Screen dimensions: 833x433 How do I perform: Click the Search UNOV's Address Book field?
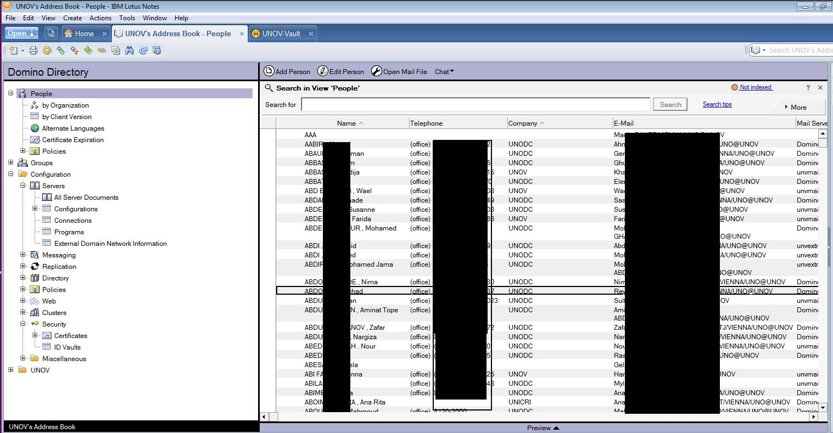click(x=800, y=50)
